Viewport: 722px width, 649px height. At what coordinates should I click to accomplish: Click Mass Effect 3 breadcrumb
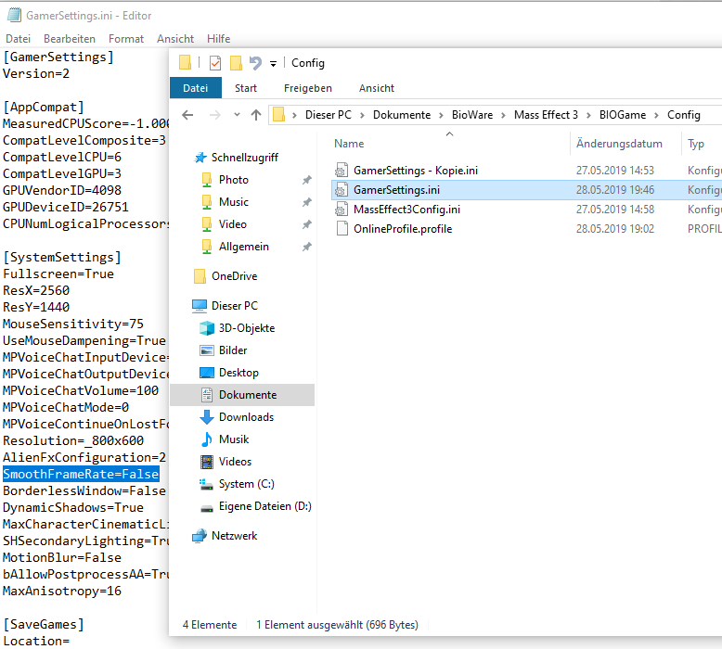(546, 115)
